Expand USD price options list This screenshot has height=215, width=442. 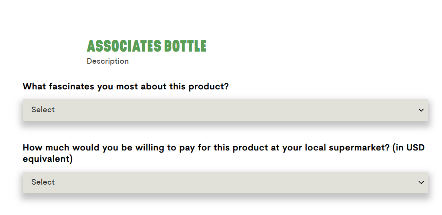click(225, 182)
